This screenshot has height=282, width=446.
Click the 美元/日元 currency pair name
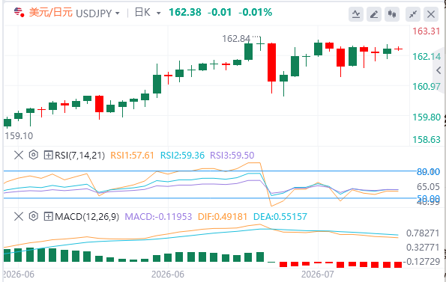51,13
